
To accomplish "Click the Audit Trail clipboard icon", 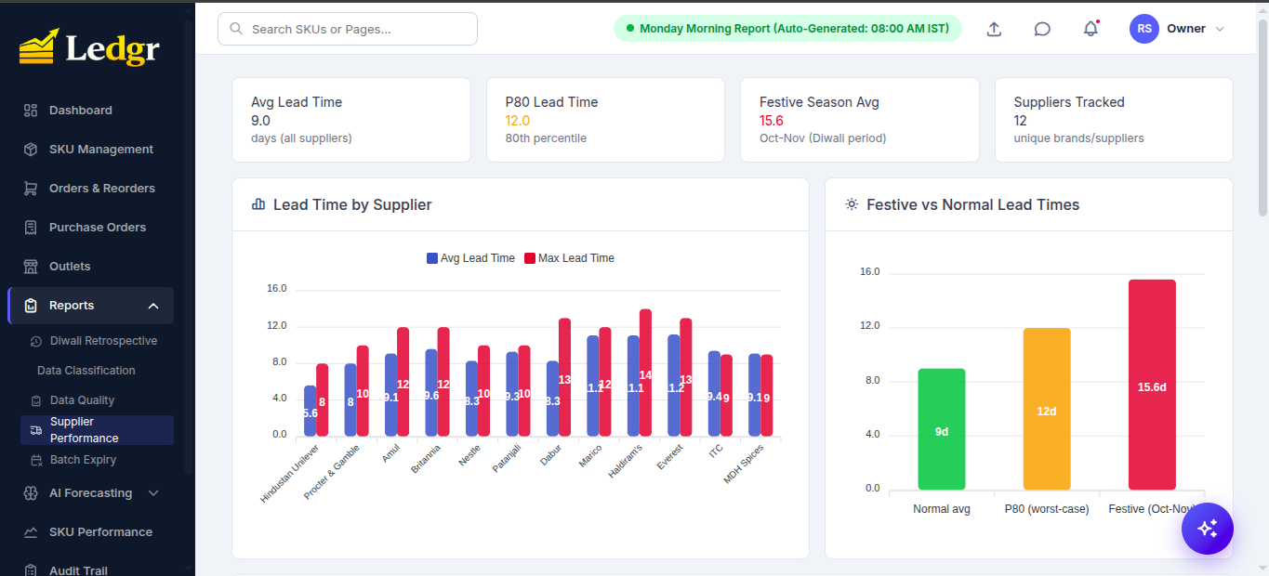I will [x=31, y=570].
